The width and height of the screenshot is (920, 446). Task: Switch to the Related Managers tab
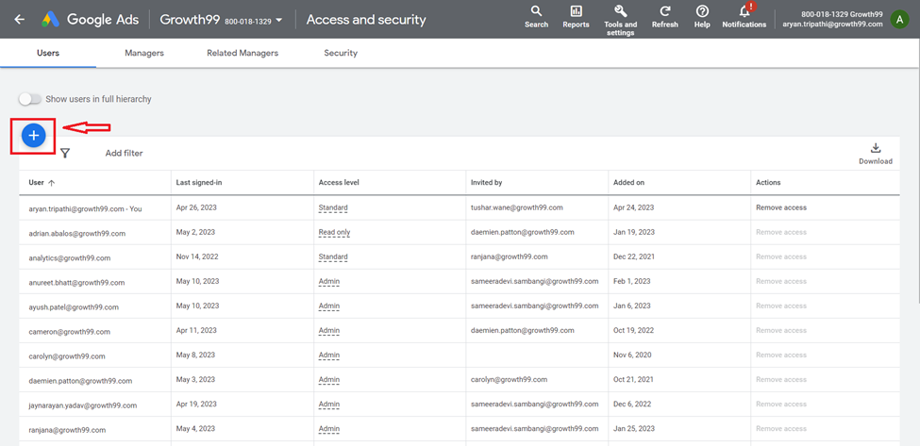tap(243, 53)
